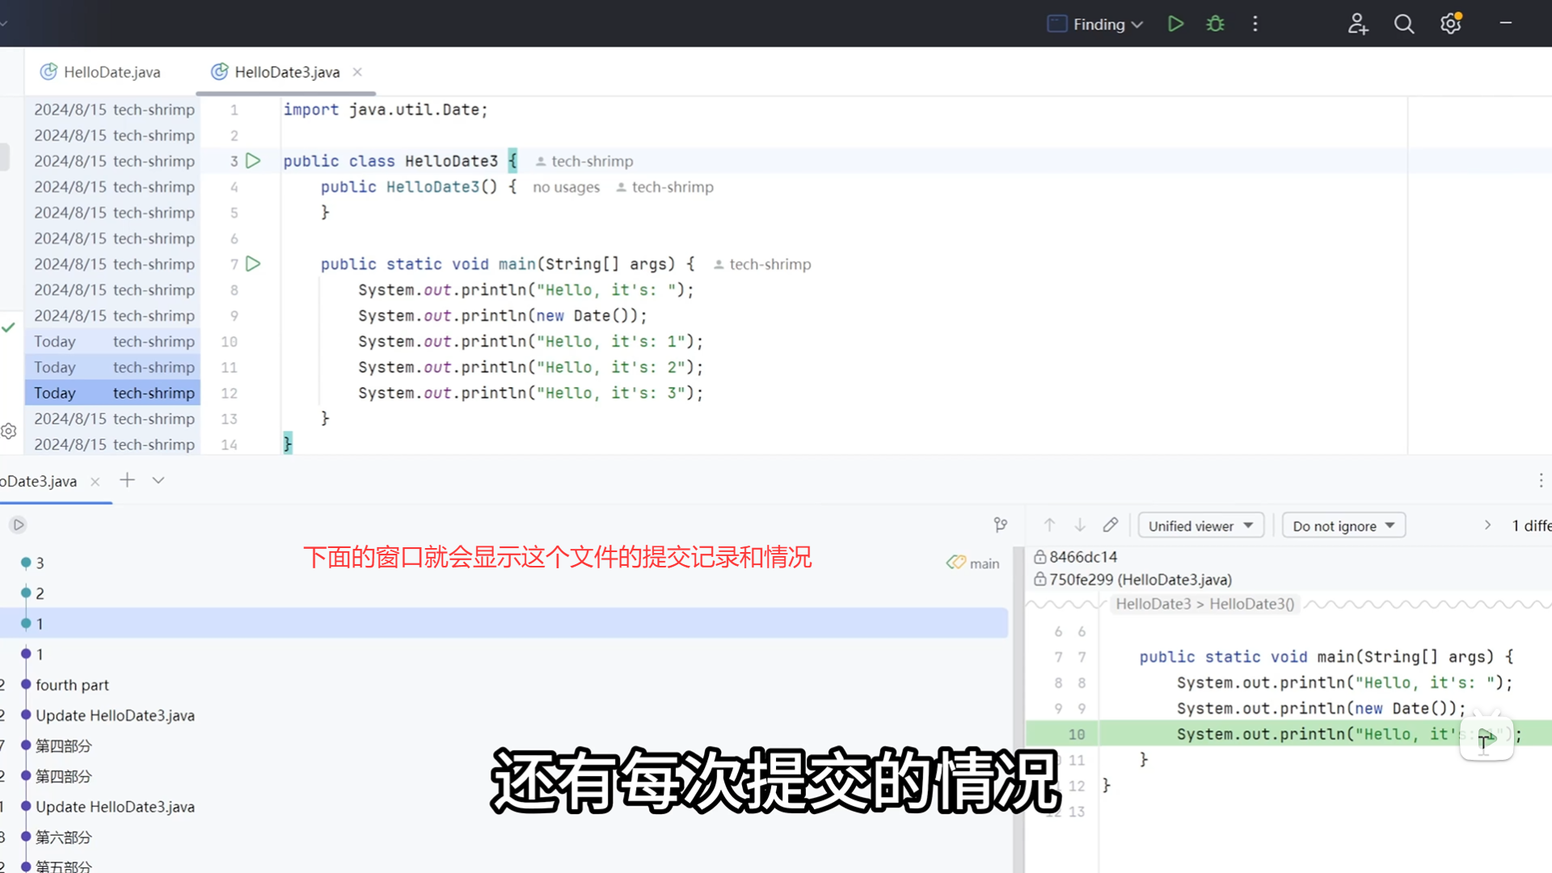Click edit source pencil icon in diff

point(1111,525)
